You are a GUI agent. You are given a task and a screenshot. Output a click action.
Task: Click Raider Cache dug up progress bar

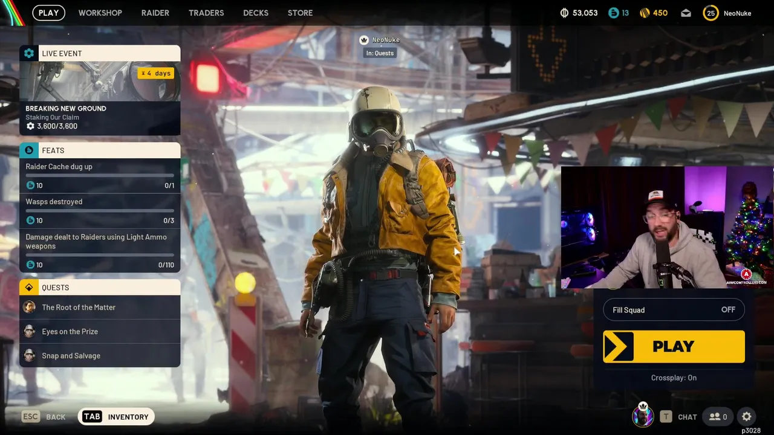pos(100,175)
